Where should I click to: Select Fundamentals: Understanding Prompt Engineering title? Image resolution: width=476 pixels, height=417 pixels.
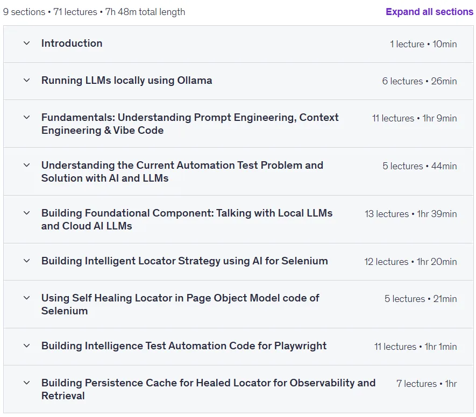coord(190,124)
